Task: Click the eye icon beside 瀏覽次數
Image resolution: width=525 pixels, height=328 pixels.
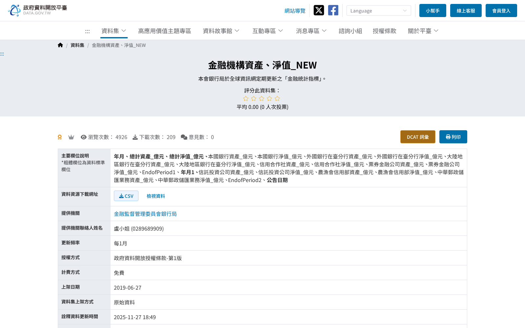Action: (x=84, y=137)
